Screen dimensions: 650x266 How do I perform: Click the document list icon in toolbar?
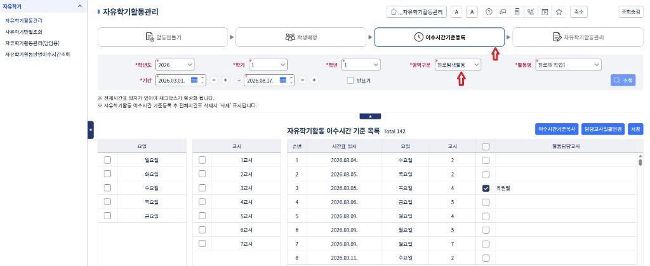pos(517,12)
